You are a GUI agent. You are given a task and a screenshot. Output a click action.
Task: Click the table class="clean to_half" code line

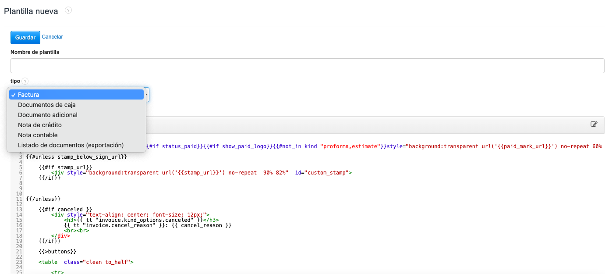click(x=85, y=262)
